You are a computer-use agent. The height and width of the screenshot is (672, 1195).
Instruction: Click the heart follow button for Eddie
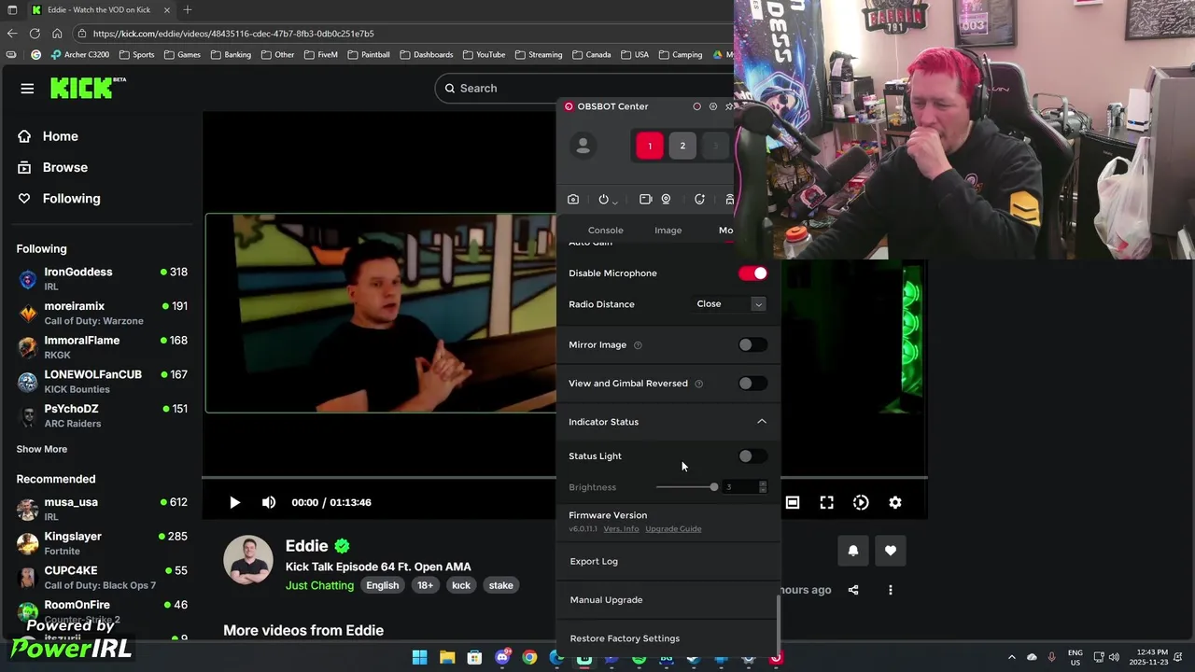point(891,551)
